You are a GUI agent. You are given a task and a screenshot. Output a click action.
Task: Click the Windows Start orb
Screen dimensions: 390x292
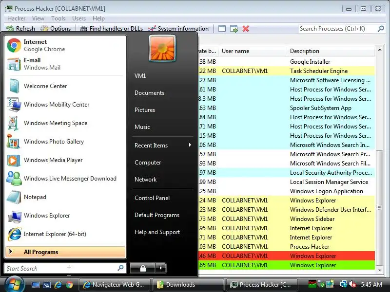click(14, 285)
